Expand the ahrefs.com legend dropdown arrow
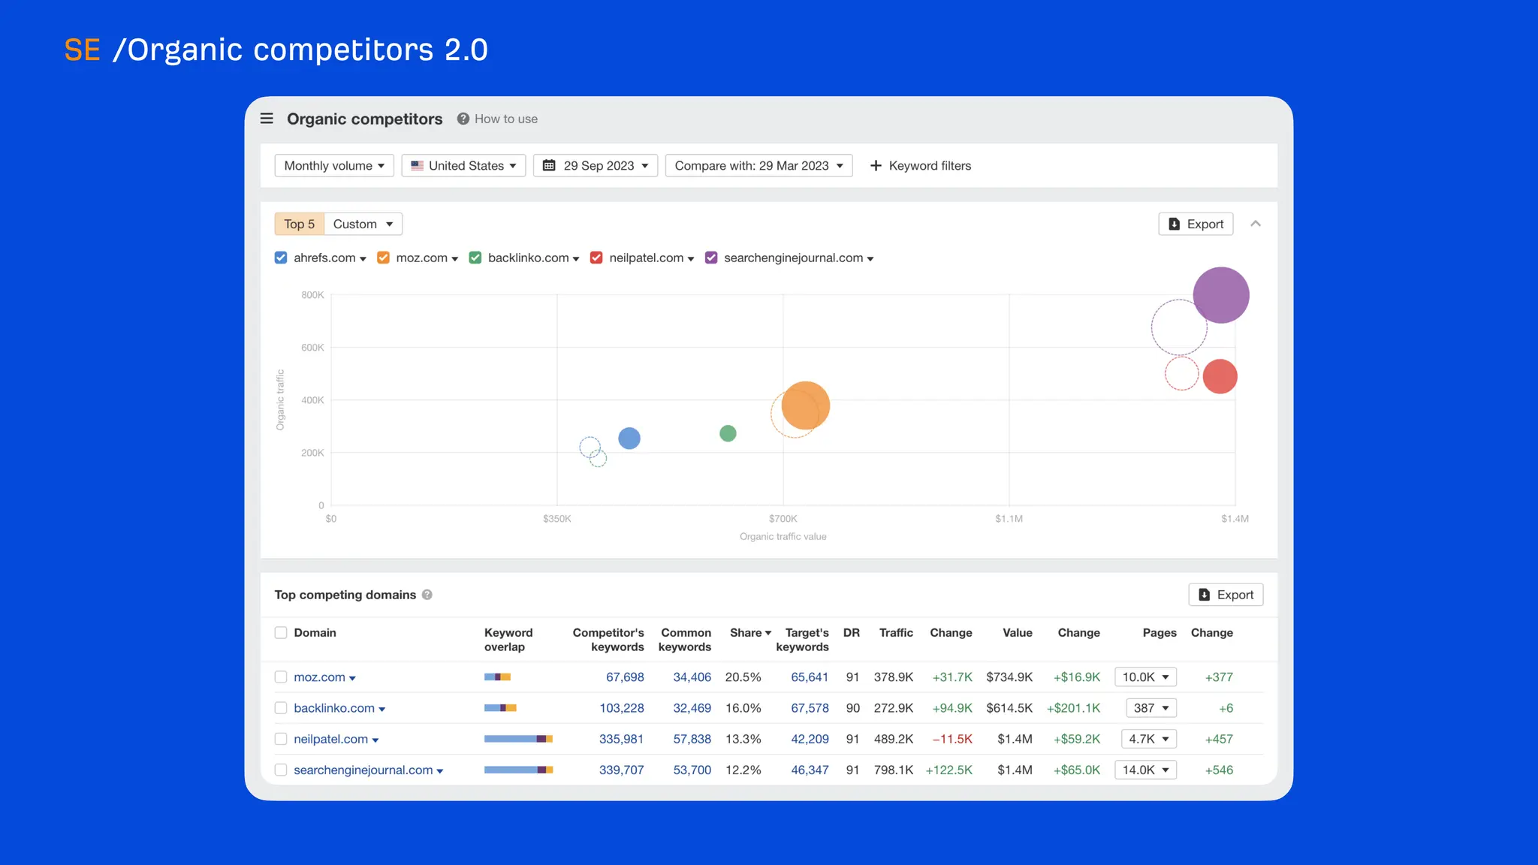1538x865 pixels. point(363,259)
